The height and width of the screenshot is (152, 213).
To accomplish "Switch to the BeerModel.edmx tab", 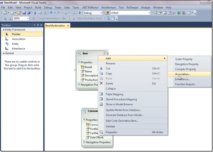I will (x=55, y=25).
